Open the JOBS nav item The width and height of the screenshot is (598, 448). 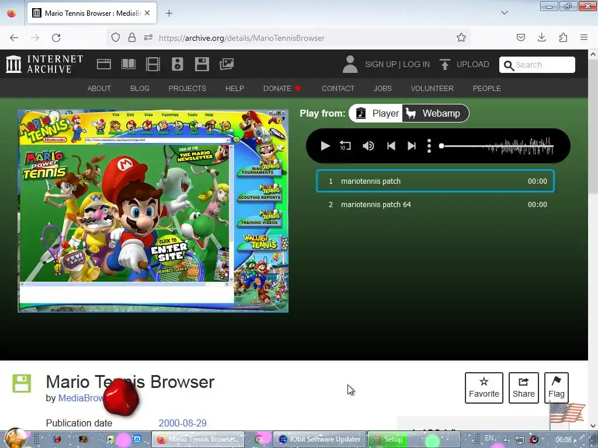pyautogui.click(x=383, y=89)
